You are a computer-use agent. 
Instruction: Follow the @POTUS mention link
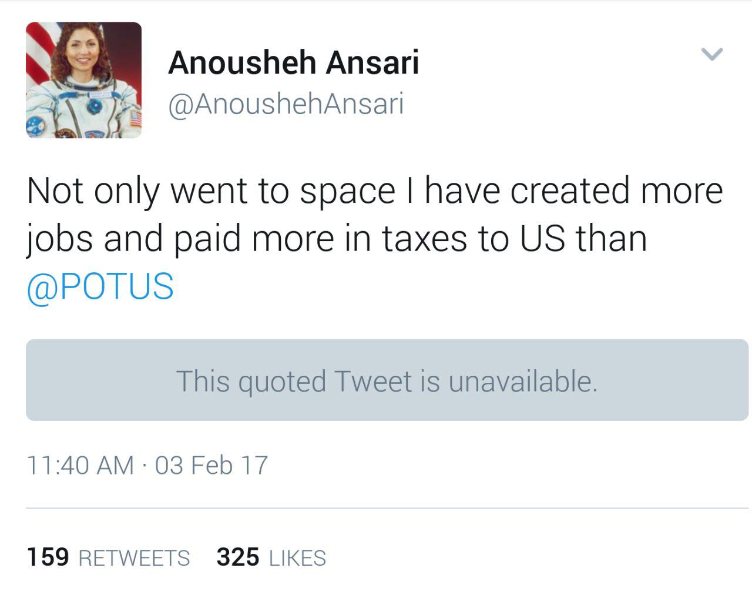(x=100, y=286)
